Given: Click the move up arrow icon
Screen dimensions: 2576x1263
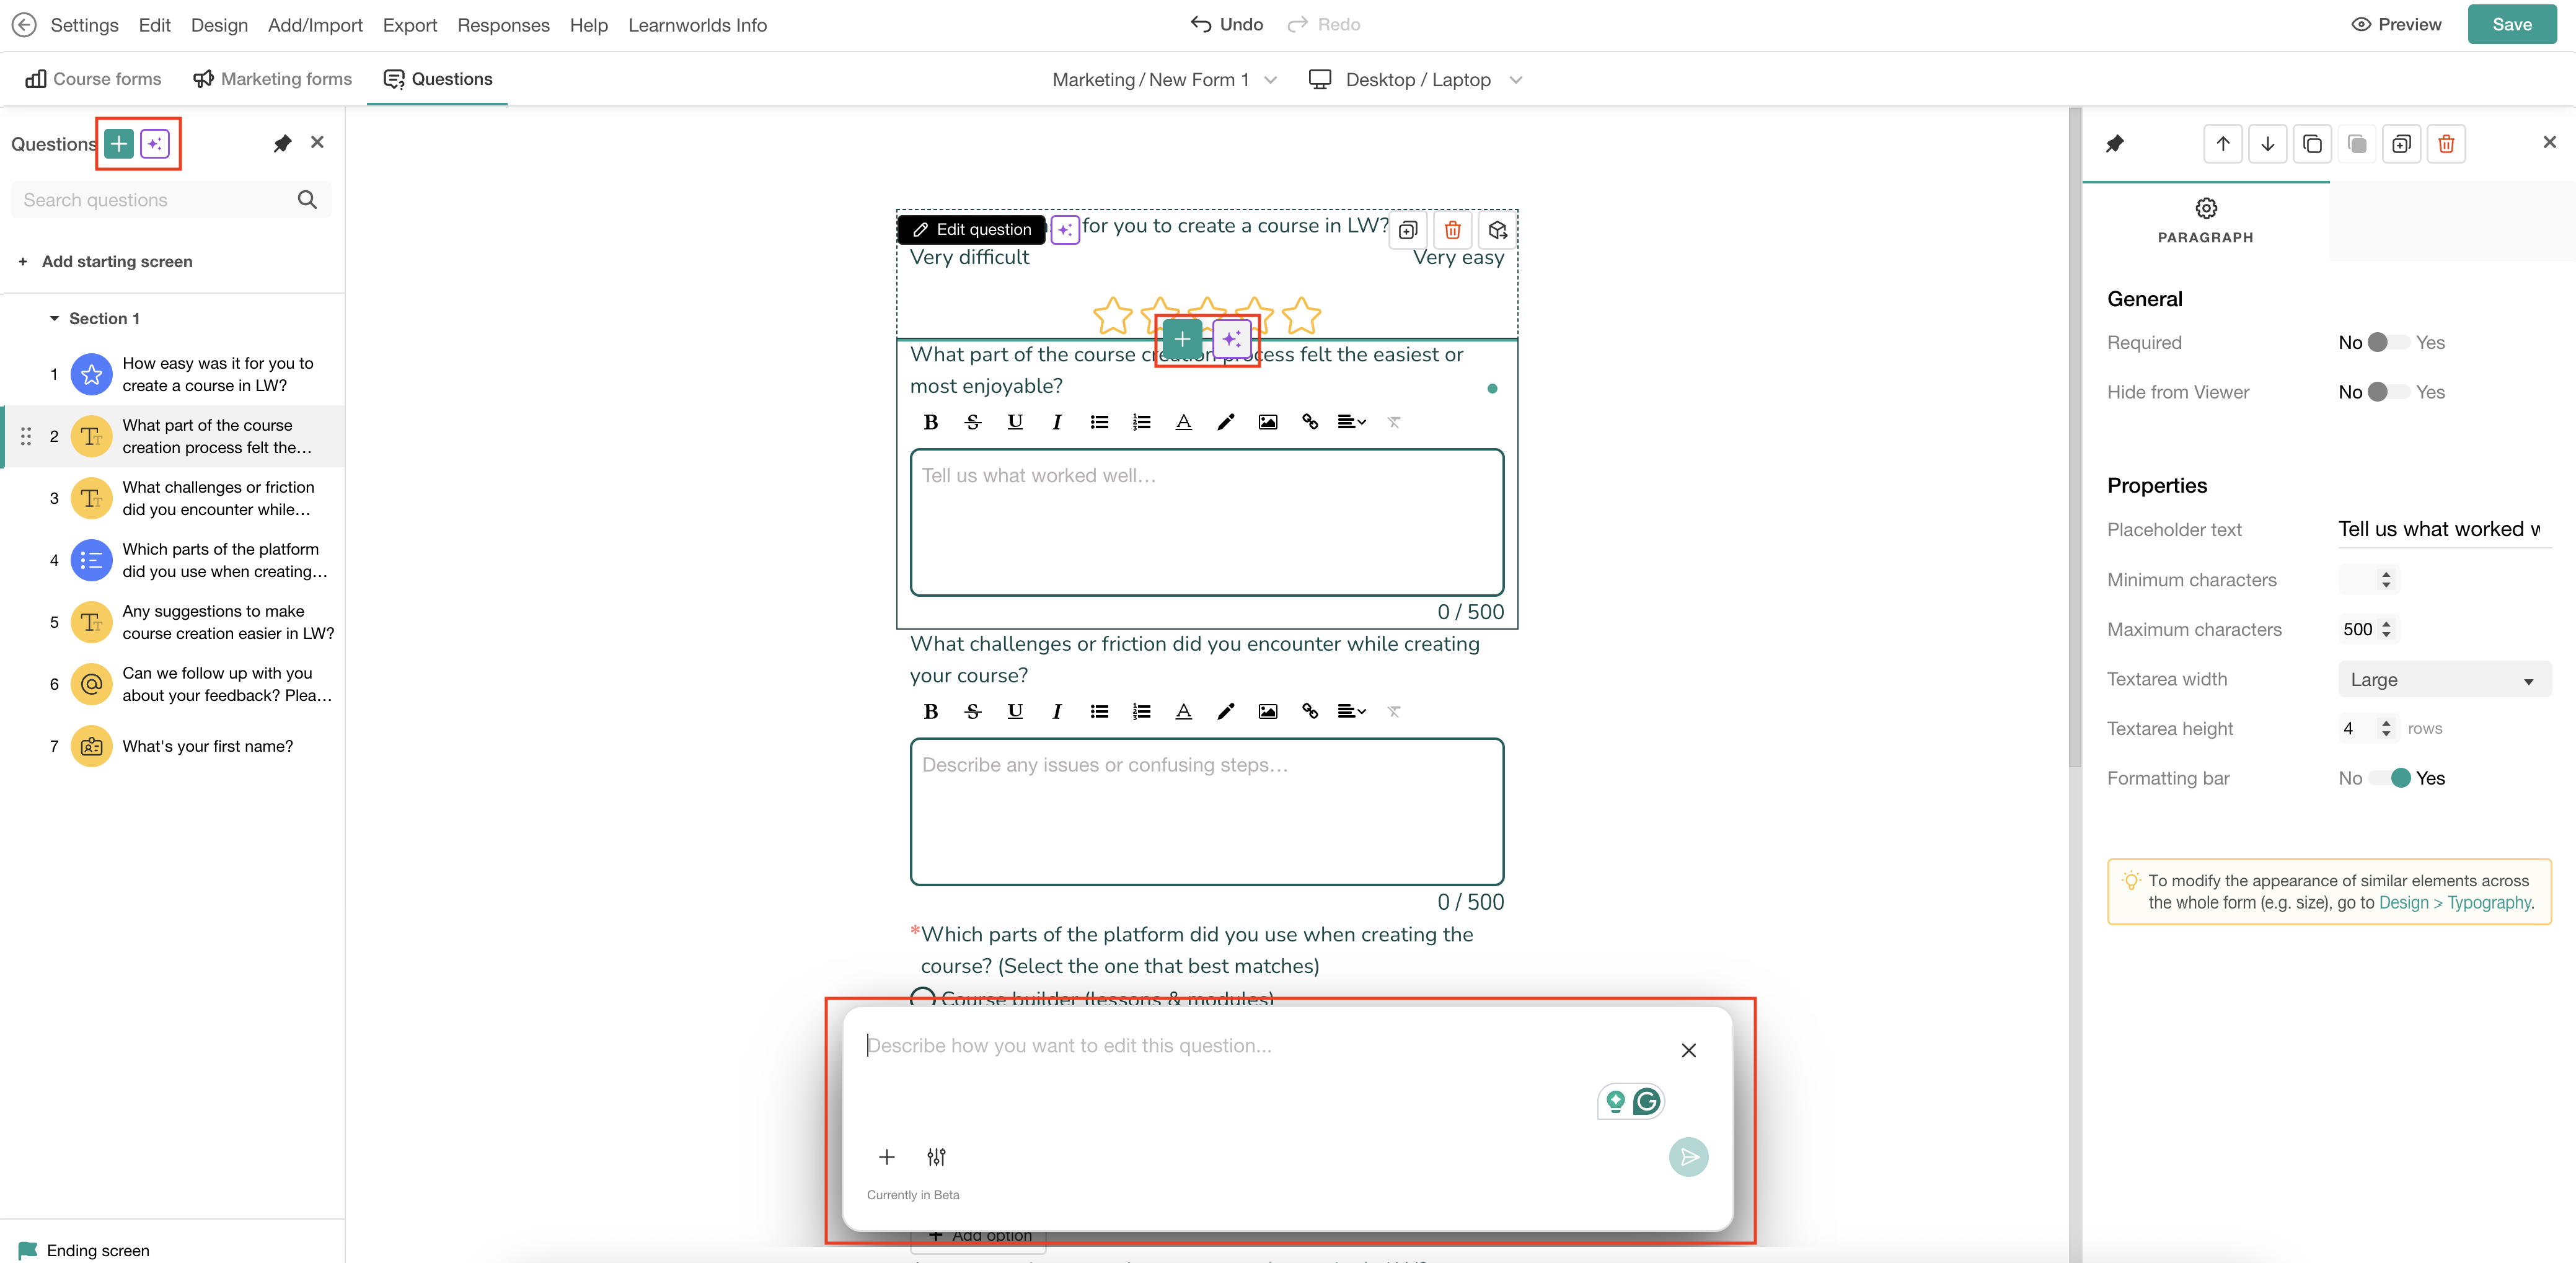Looking at the screenshot, I should (x=2222, y=144).
